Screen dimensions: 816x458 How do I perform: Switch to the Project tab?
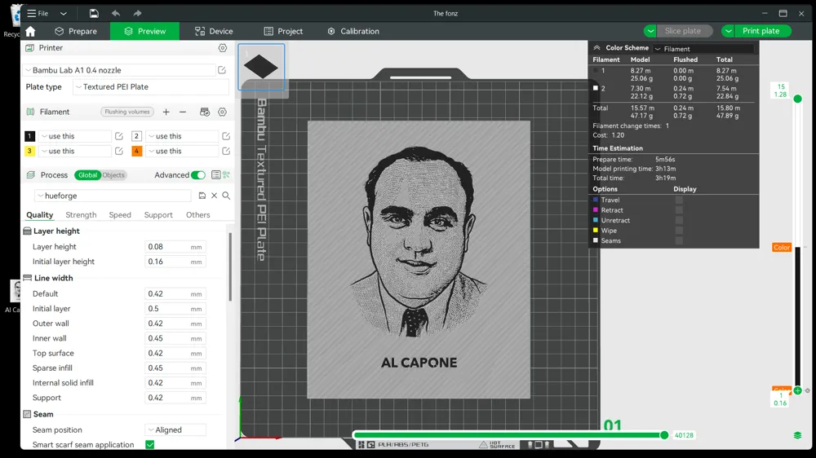pos(284,31)
